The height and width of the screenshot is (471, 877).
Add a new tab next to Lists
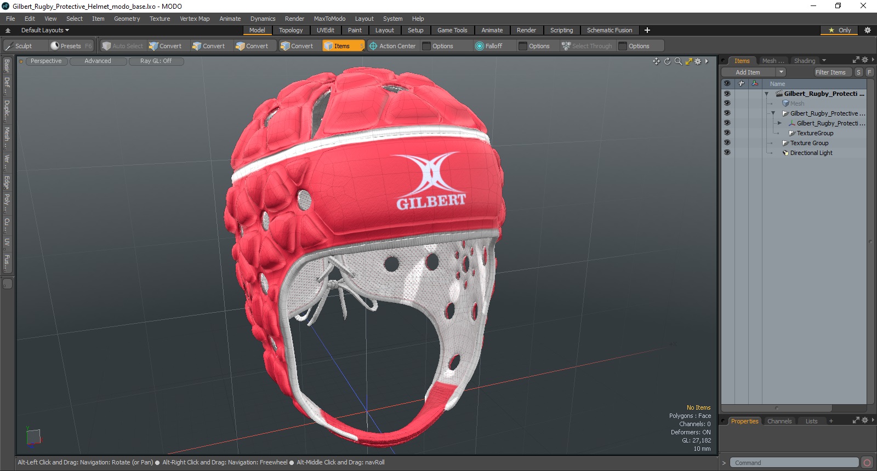click(x=831, y=421)
